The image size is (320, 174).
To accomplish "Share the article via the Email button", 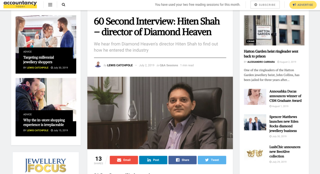I will click(124, 160).
